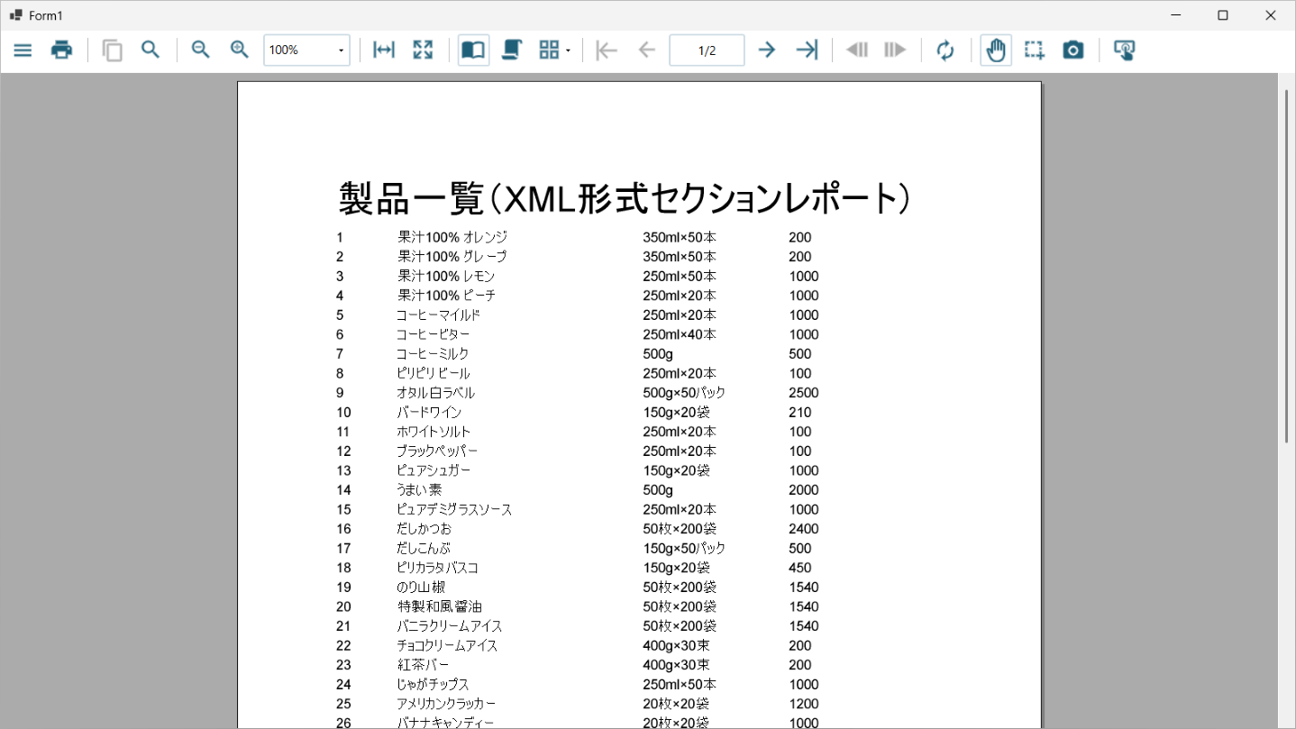Click product name 果汁100% グレープ
This screenshot has height=729, width=1296.
[452, 257]
